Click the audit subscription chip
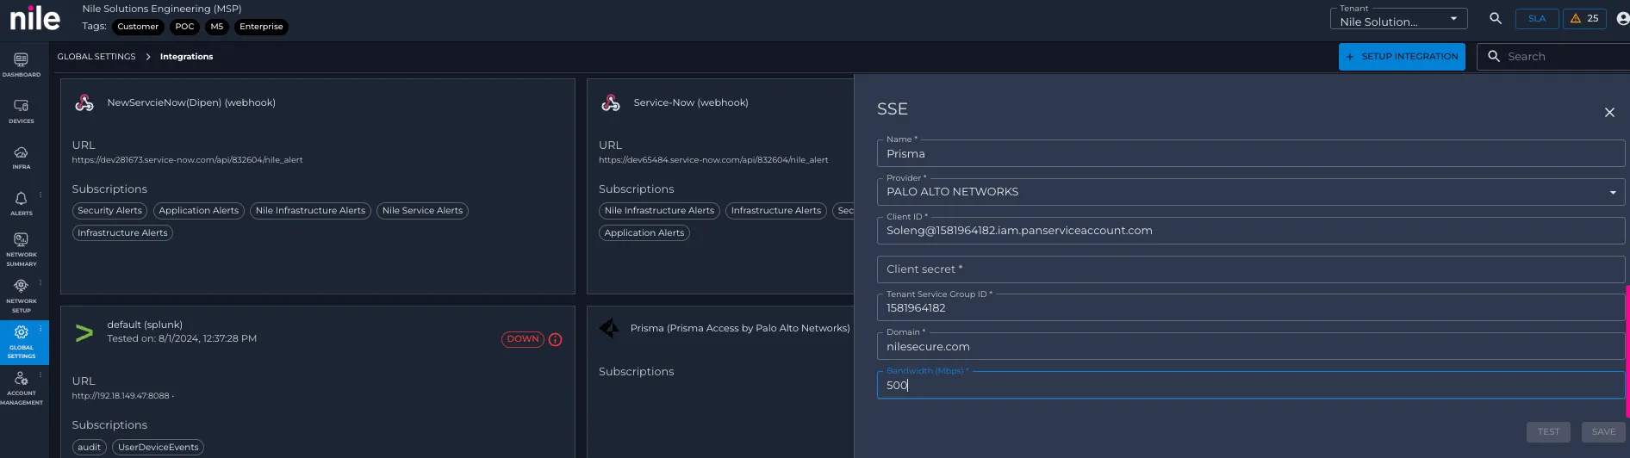Screen dimensions: 1630x458 90,448
